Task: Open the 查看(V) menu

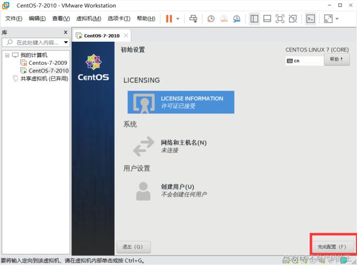Action: 61,19
